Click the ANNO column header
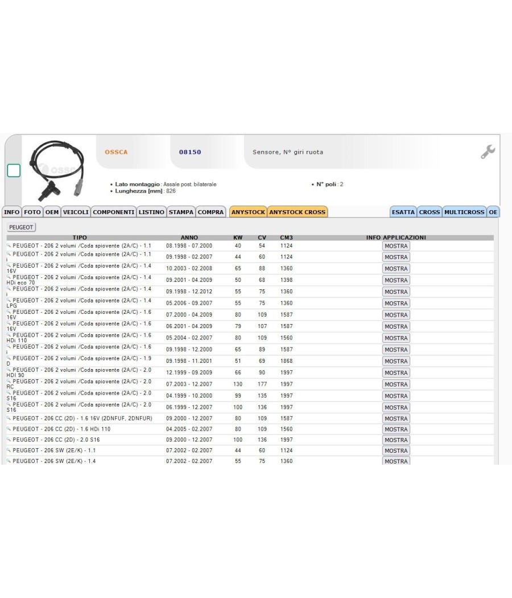This screenshot has width=512, height=598. click(189, 237)
